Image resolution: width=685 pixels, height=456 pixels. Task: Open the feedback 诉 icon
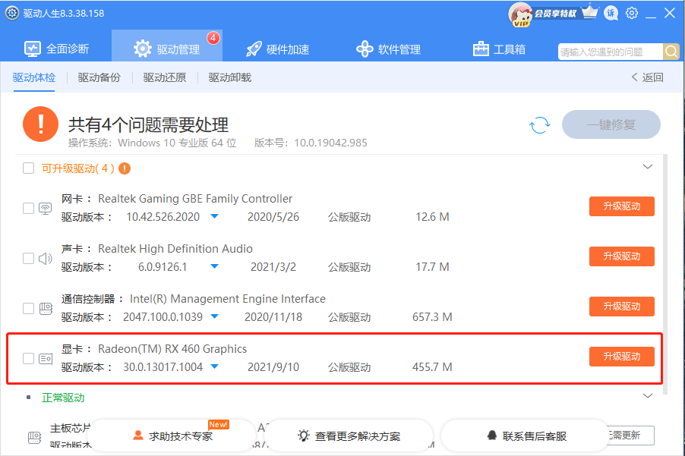611,13
